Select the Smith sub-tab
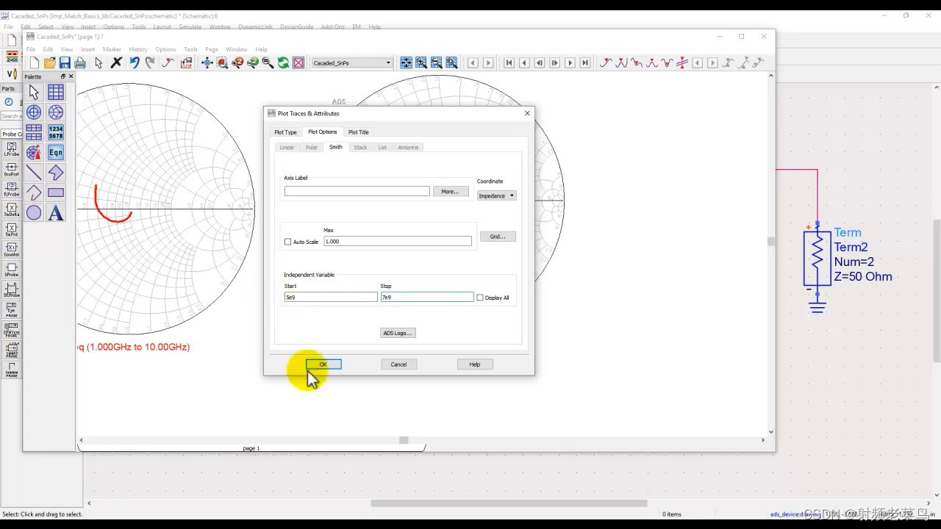 (x=335, y=147)
